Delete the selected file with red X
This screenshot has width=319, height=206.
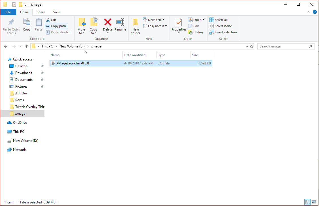[108, 22]
